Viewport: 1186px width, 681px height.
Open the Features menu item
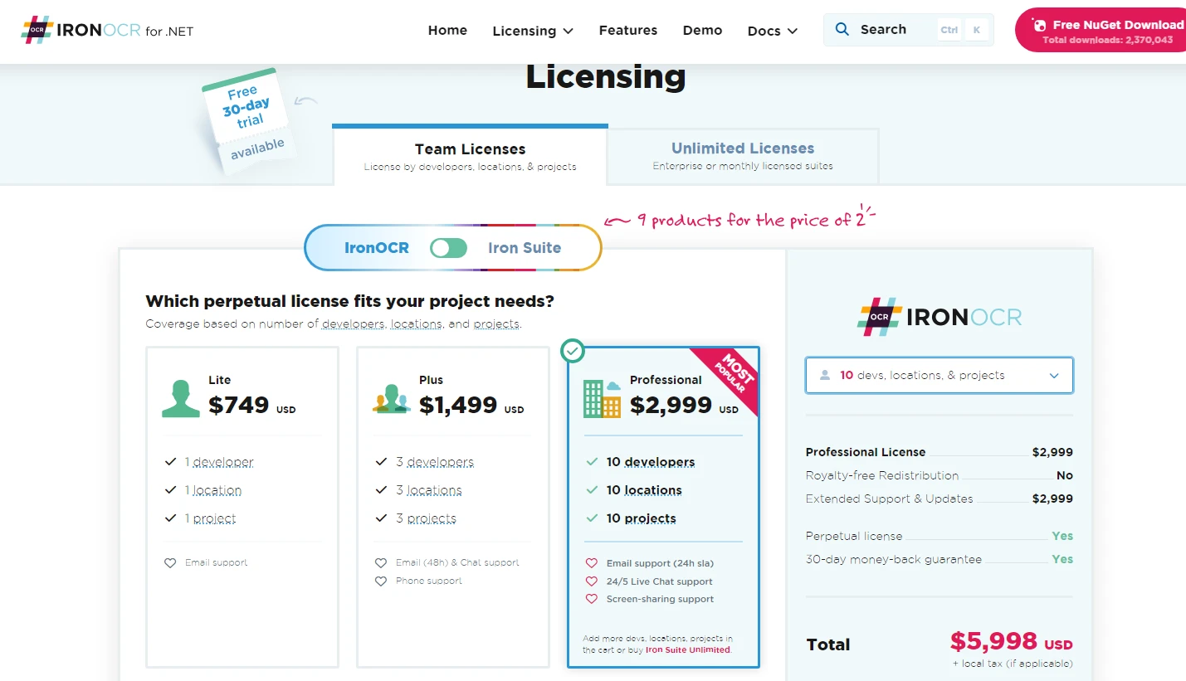627,30
